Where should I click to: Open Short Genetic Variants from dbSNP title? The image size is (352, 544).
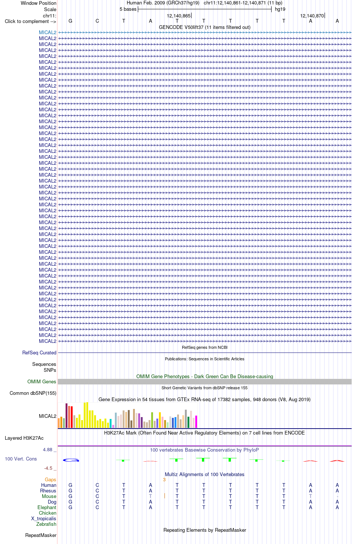205,388
